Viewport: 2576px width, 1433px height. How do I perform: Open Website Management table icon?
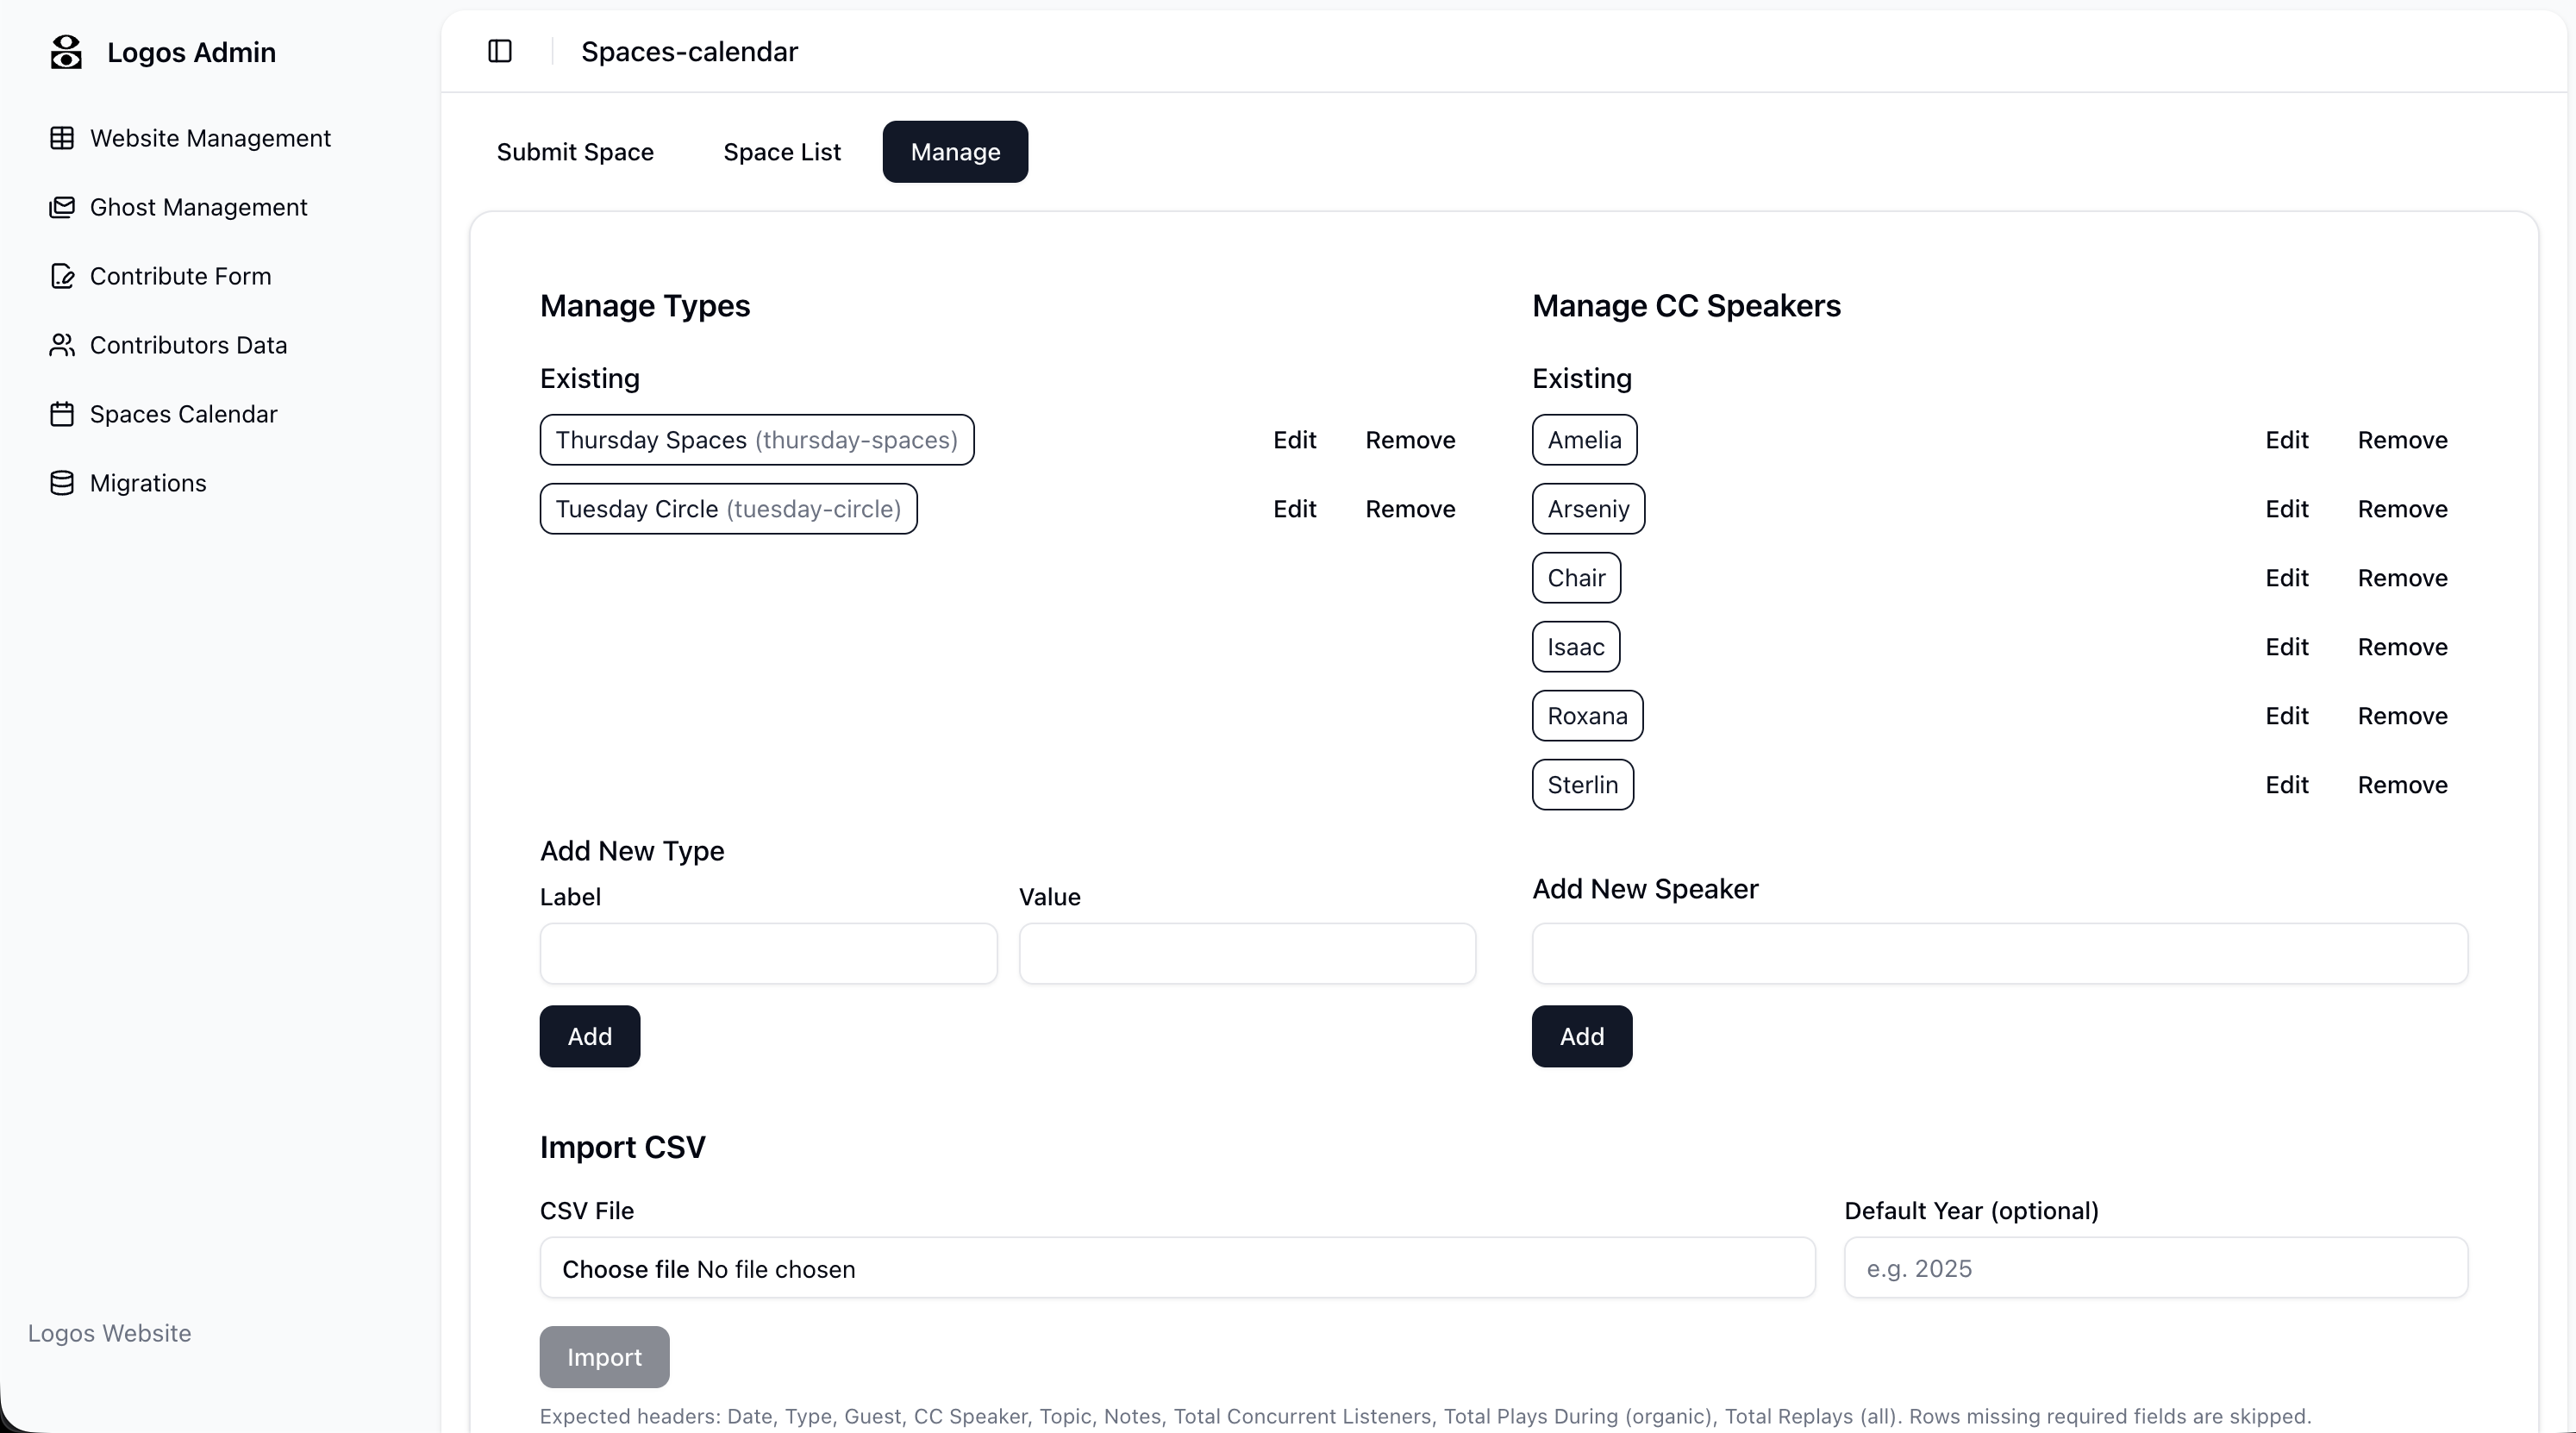coord(62,138)
